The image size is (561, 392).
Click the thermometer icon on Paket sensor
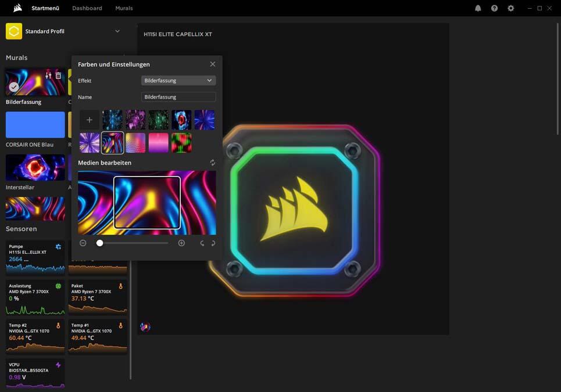(120, 286)
